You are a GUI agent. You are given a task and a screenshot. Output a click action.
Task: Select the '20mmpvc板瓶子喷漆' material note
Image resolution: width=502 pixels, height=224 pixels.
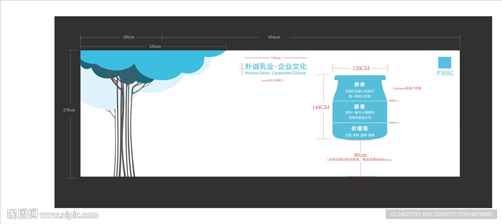[x=406, y=88]
